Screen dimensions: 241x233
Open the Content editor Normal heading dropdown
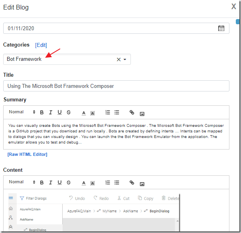[x=22, y=182]
